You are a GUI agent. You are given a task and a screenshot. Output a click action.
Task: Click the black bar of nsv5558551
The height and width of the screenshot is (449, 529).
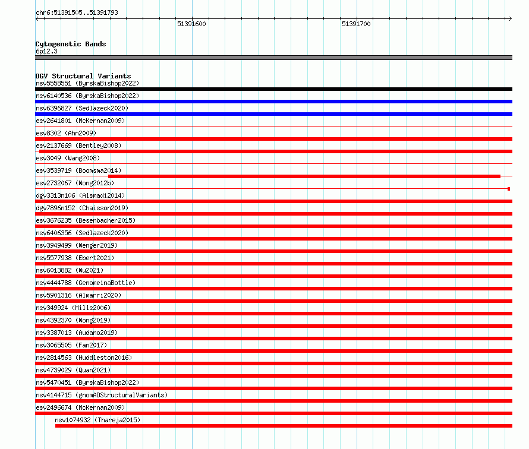273,89
